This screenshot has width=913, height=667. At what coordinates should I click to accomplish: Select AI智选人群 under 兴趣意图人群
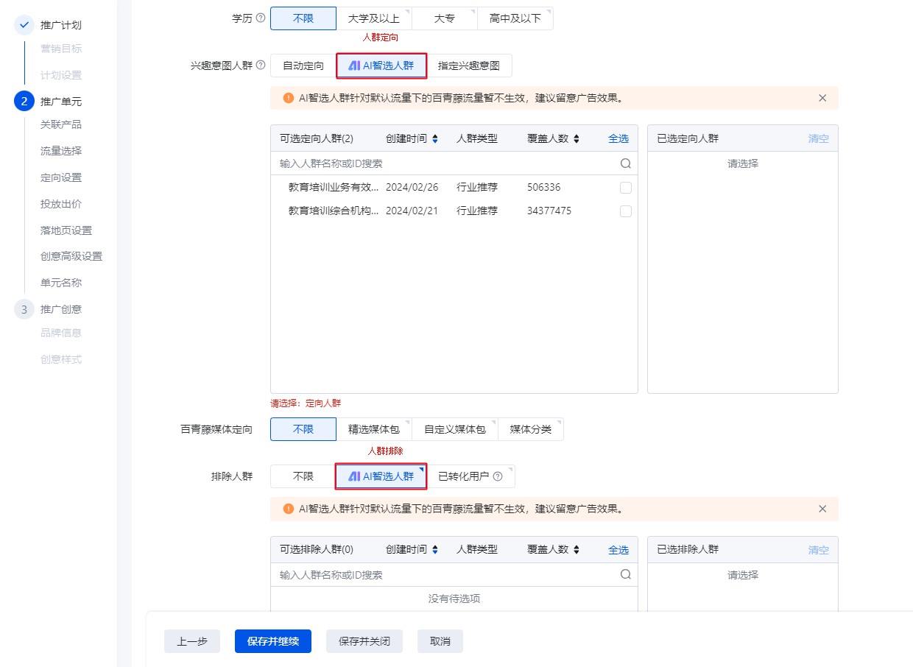(x=381, y=66)
